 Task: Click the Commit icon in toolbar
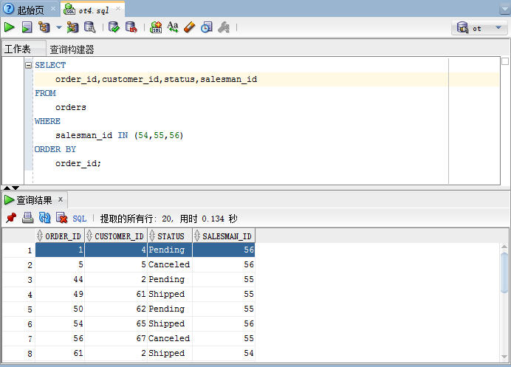pos(114,27)
